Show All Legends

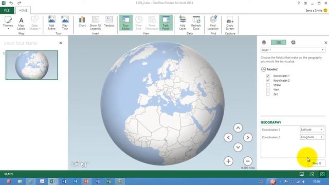click(95, 23)
